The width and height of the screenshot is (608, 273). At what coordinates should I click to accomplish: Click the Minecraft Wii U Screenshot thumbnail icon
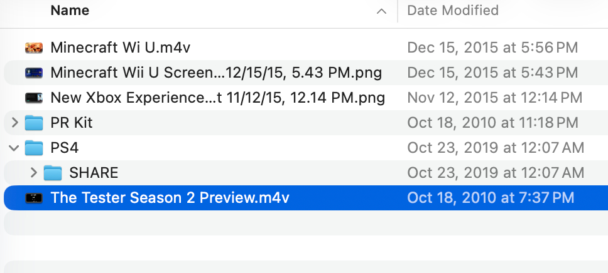pyautogui.click(x=33, y=73)
